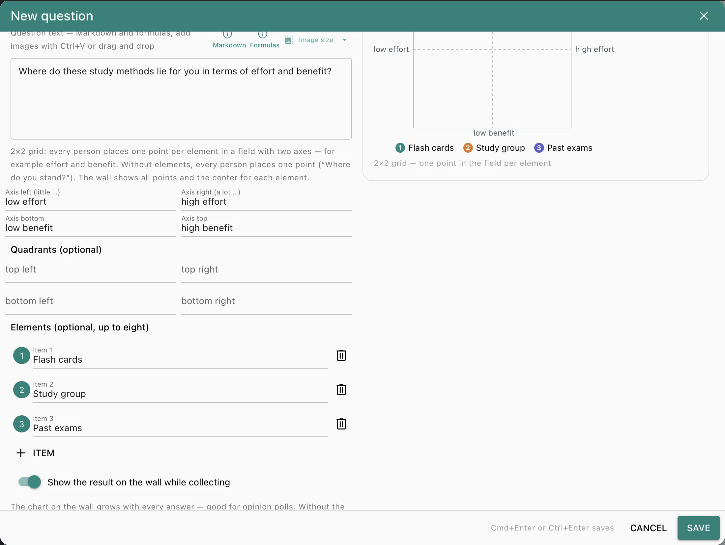This screenshot has width=725, height=545.
Task: Click the 'Elements (optional, up to eight)' heading
Action: (x=80, y=327)
